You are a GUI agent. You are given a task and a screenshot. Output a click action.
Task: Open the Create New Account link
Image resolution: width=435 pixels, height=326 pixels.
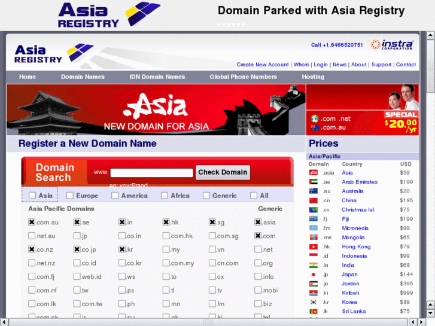point(262,65)
